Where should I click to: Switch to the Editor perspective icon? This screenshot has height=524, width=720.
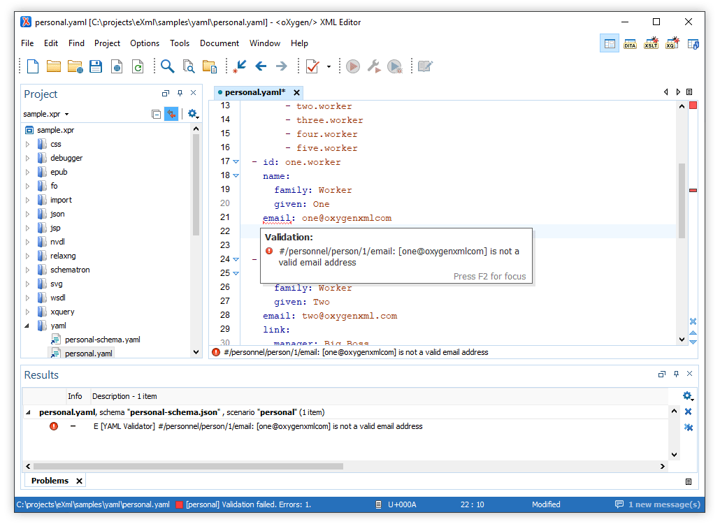pos(610,43)
